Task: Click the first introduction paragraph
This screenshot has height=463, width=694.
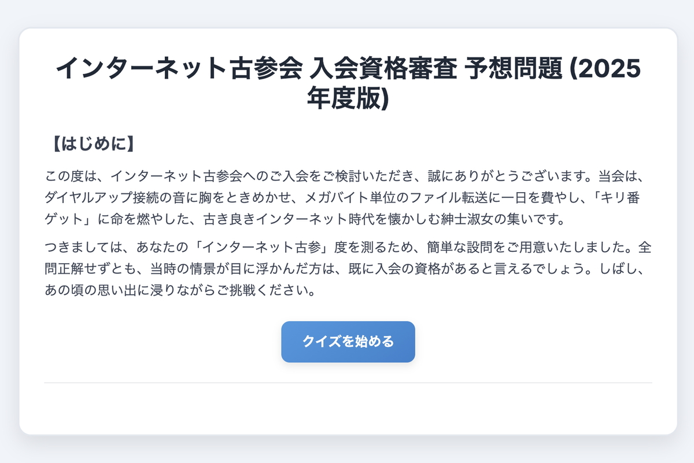Action: (347, 197)
